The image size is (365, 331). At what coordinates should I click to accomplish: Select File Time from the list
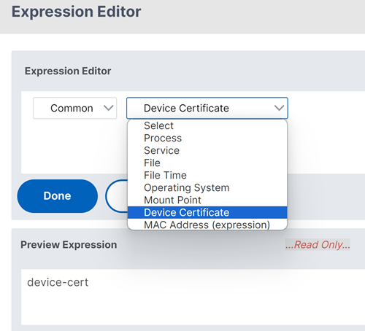click(207, 175)
